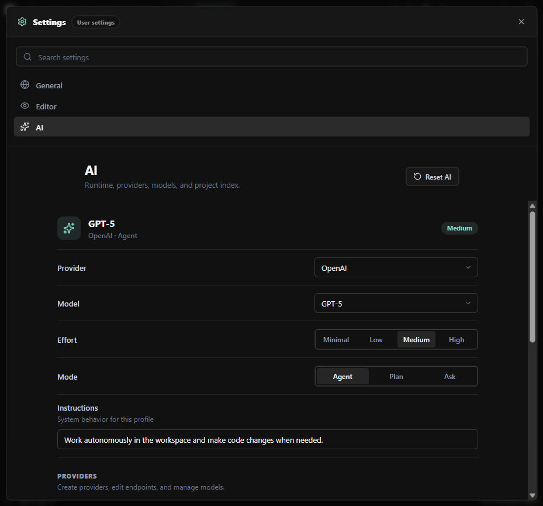Click the Instructions text field

(267, 439)
